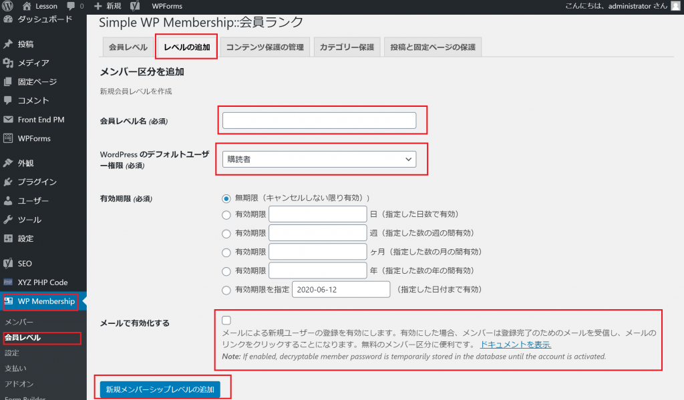Click the XYZ PHP Code icon
Viewport: 684px width, 400px height.
point(8,282)
